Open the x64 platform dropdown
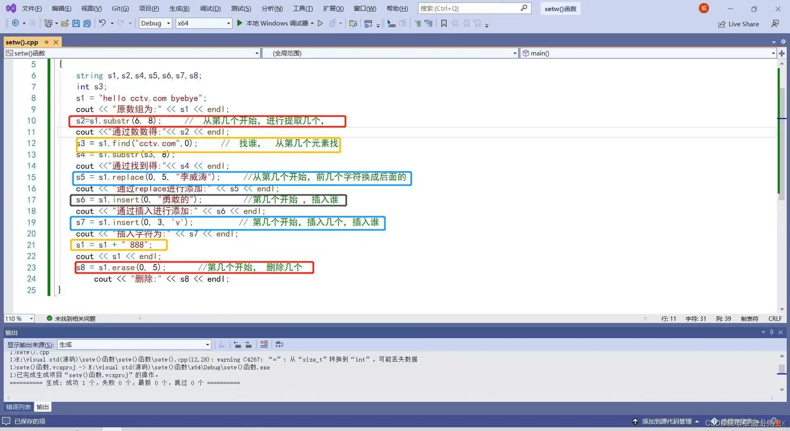 click(x=204, y=23)
